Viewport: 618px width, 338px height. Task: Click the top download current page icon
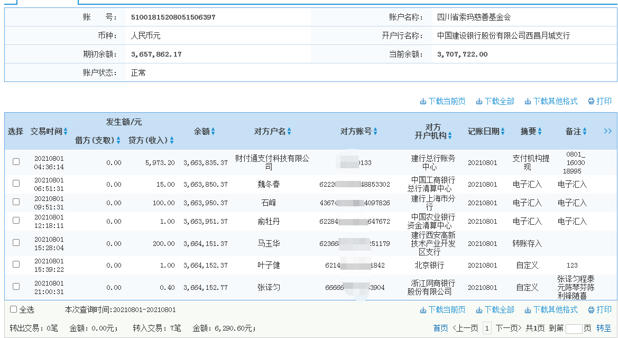(x=423, y=102)
